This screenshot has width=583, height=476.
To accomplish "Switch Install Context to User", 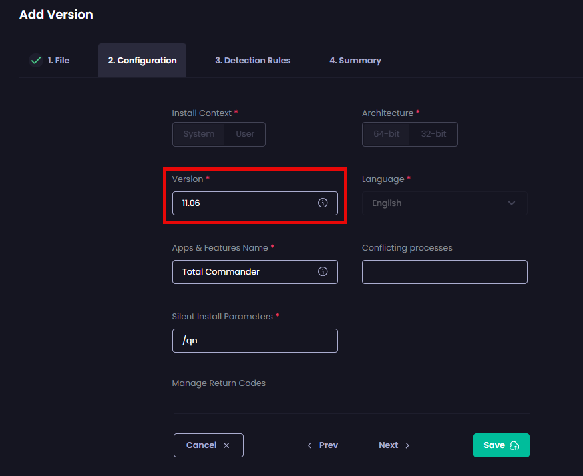I will point(245,133).
